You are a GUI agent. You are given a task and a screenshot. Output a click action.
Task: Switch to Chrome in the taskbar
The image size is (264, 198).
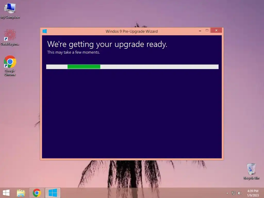tap(37, 193)
